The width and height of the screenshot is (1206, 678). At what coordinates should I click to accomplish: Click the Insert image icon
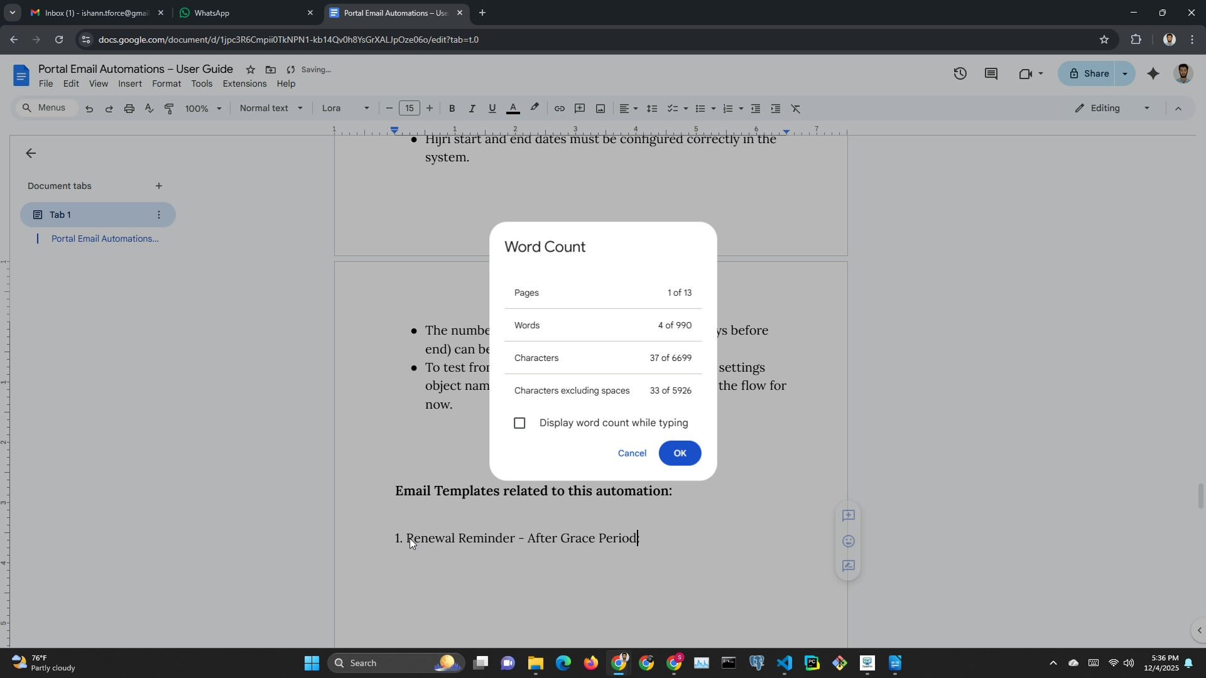(x=600, y=109)
